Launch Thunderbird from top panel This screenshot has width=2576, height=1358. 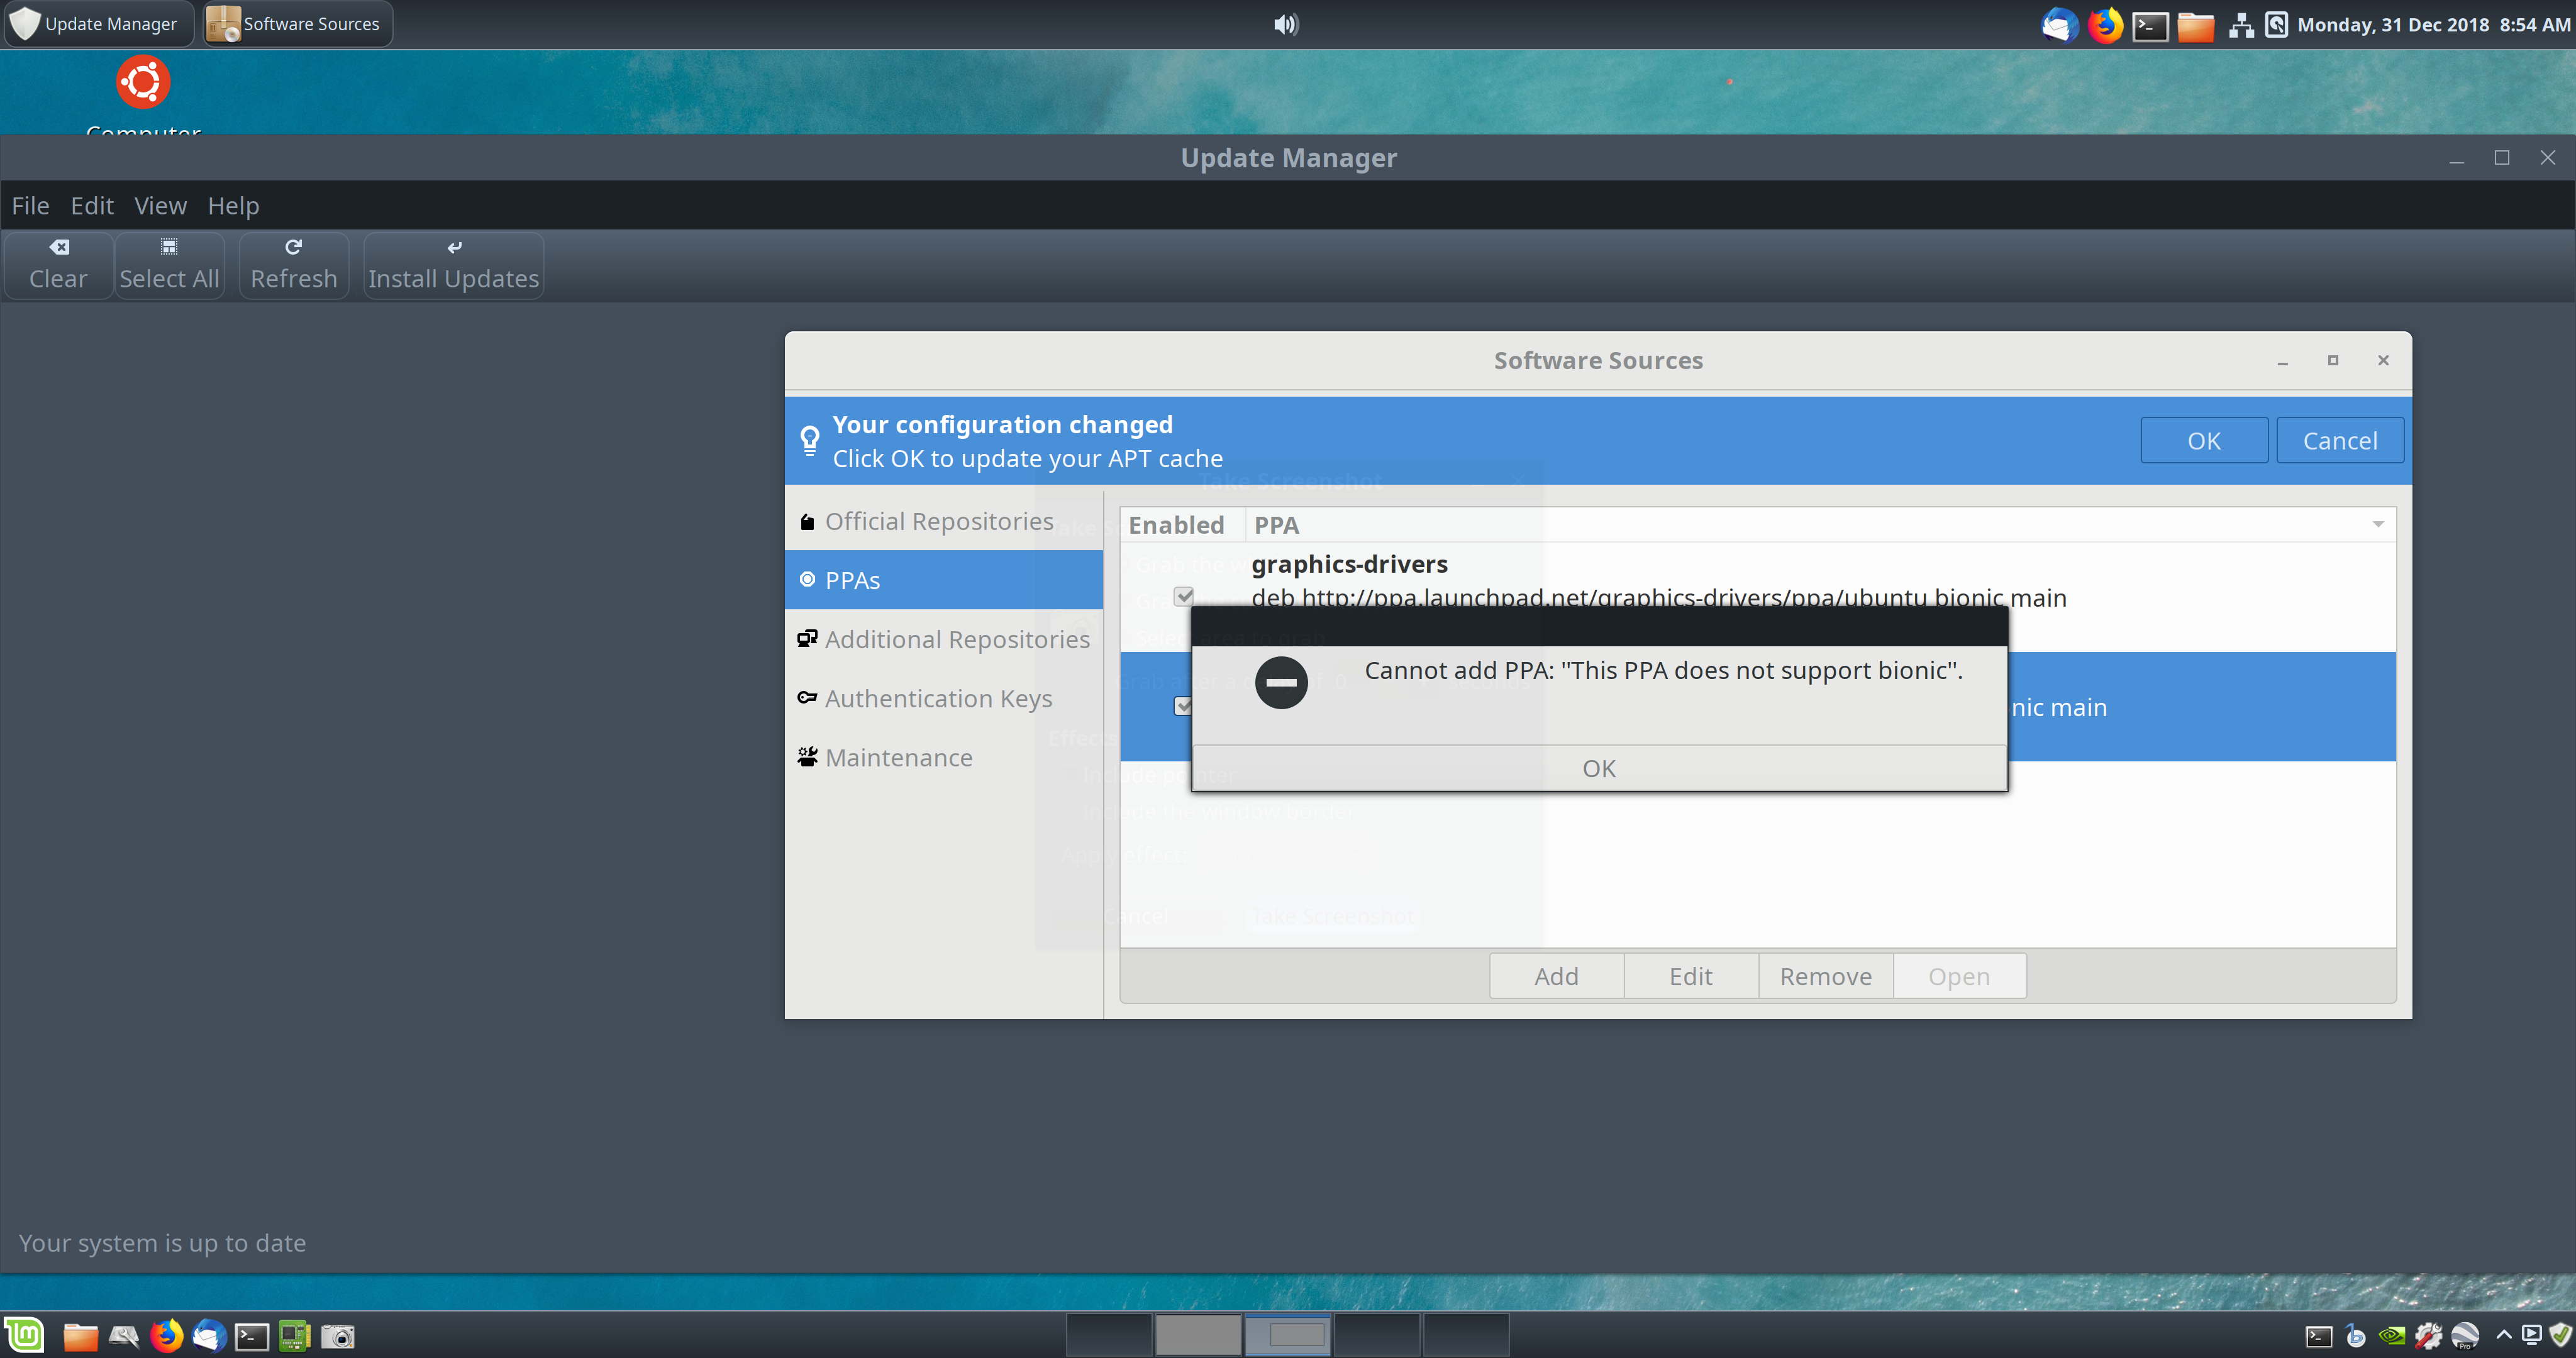[x=2060, y=25]
